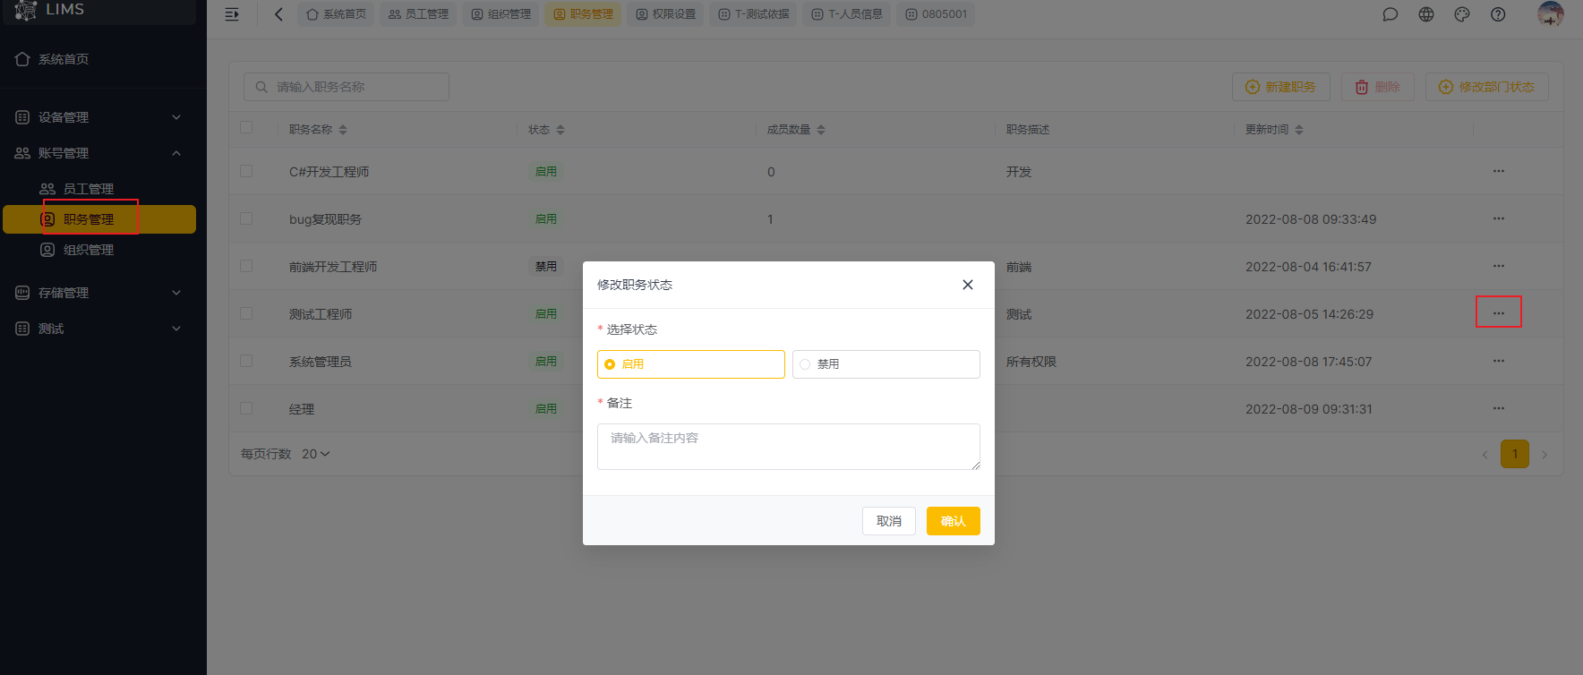This screenshot has width=1583, height=675.
Task: Switch to the 权限设置 tab
Action: (x=665, y=14)
